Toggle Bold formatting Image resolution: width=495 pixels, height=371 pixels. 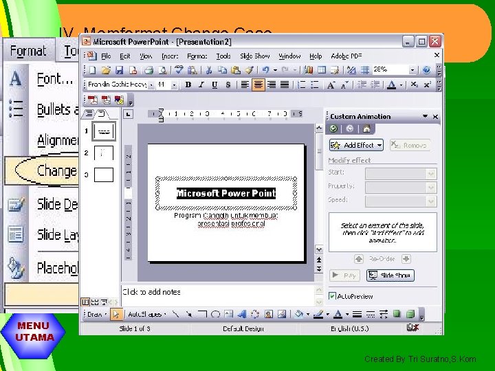tap(188, 85)
